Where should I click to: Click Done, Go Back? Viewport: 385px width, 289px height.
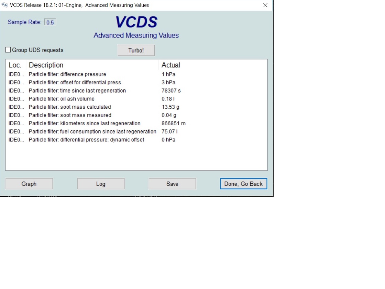(x=243, y=184)
